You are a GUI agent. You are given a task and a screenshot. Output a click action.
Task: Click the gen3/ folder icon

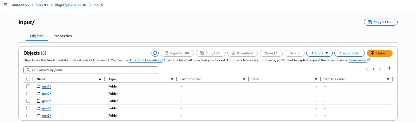(39, 101)
